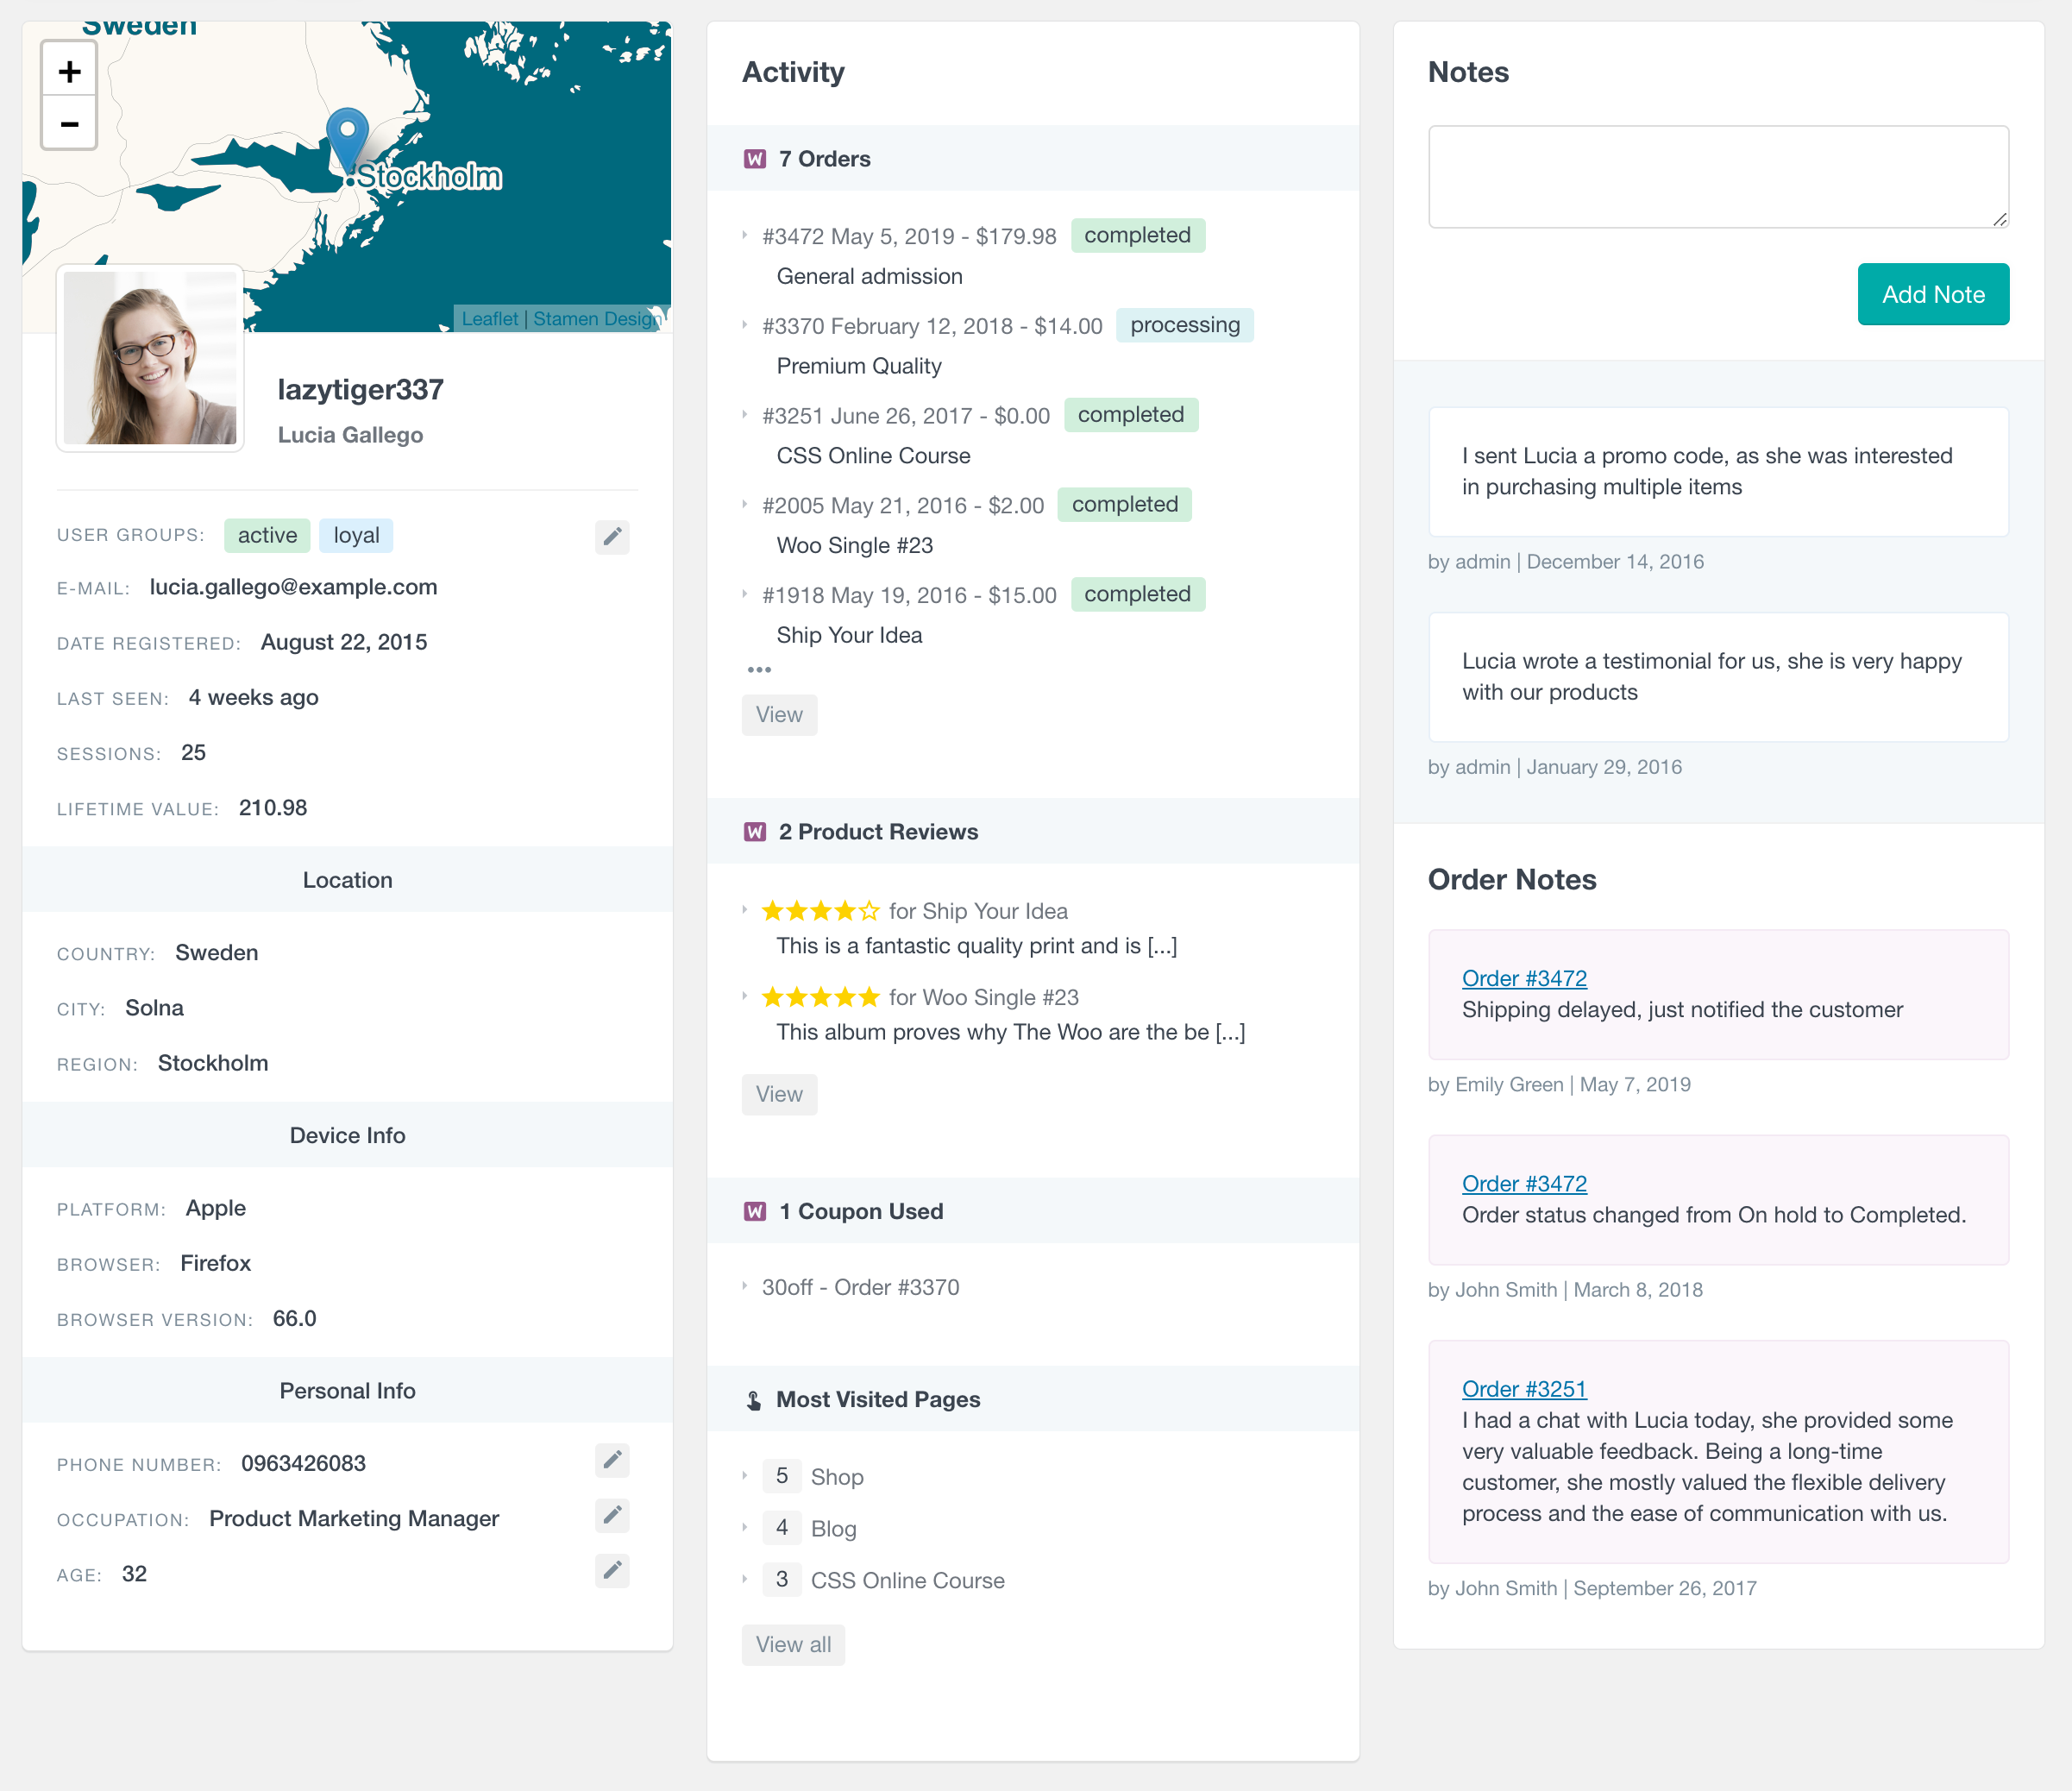
Task: Open Order #3472 link on status changed note
Action: [x=1524, y=1184]
